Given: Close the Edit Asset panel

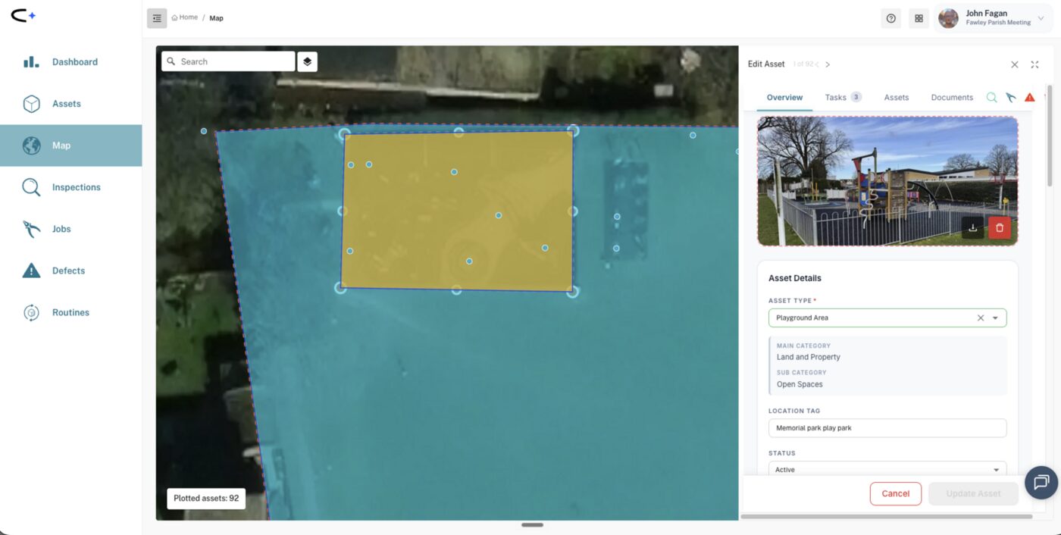Looking at the screenshot, I should [x=1015, y=64].
